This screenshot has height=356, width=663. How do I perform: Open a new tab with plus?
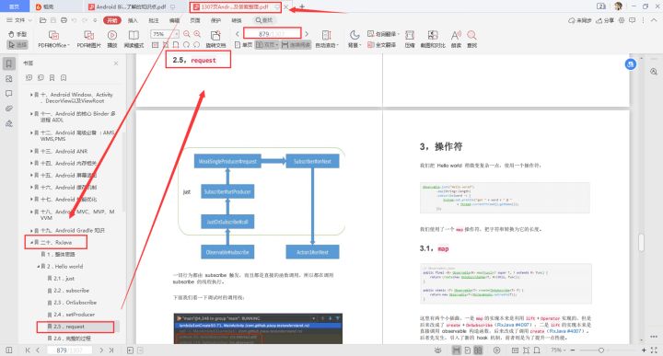point(302,6)
